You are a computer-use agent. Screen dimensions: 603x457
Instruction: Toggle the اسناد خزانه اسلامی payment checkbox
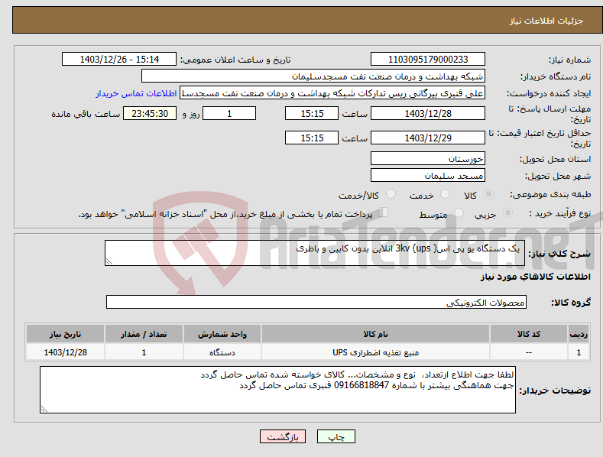pos(384,212)
